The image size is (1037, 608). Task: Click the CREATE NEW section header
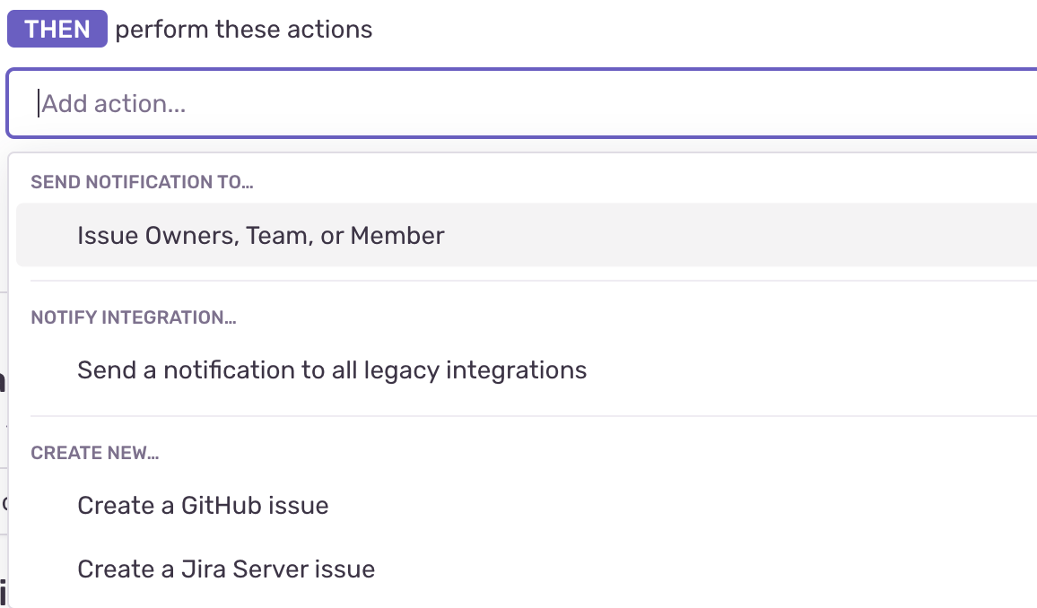(94, 452)
